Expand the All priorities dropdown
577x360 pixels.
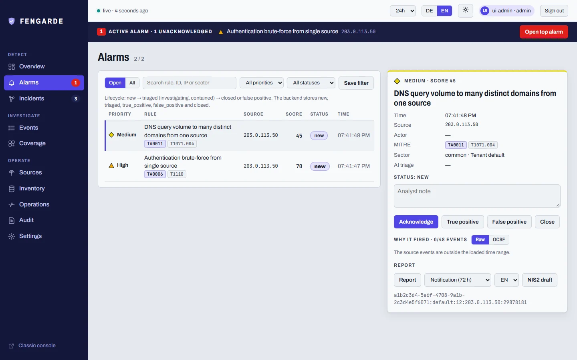pyautogui.click(x=262, y=83)
